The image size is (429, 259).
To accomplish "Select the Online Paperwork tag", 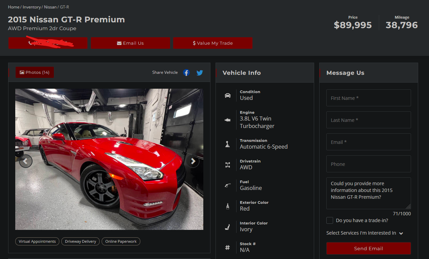I will click(x=121, y=241).
